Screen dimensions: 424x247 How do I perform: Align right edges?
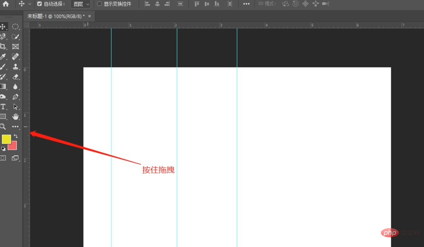[x=168, y=4]
